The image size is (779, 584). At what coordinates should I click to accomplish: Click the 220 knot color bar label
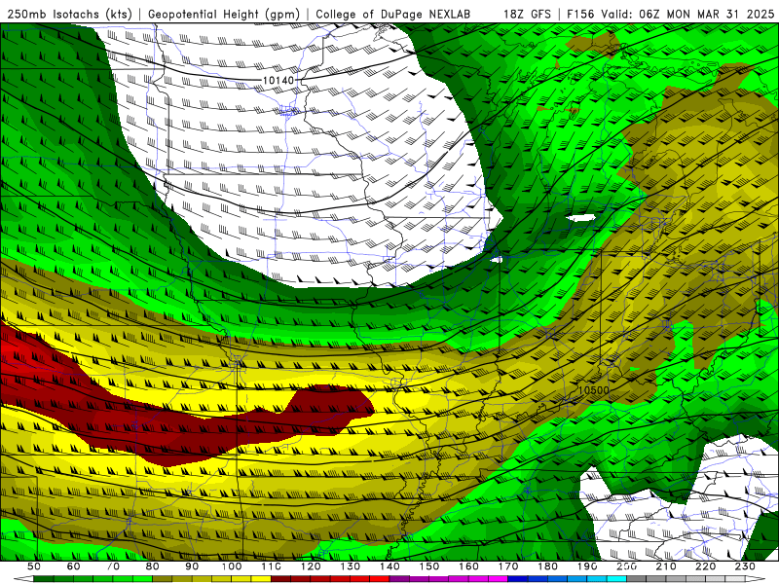point(706,566)
